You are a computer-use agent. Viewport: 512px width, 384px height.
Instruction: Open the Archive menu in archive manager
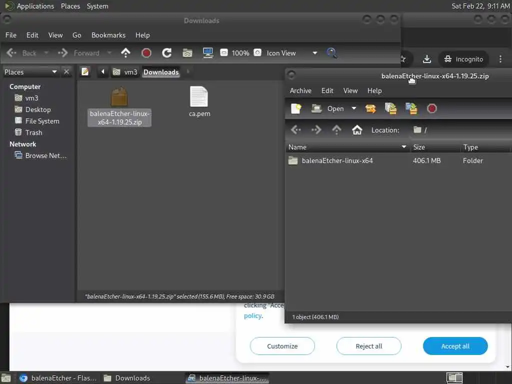point(300,90)
